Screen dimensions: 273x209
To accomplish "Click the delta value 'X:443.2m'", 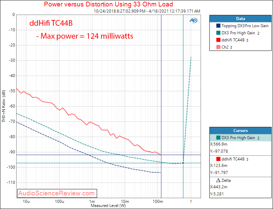I will 219,187.
